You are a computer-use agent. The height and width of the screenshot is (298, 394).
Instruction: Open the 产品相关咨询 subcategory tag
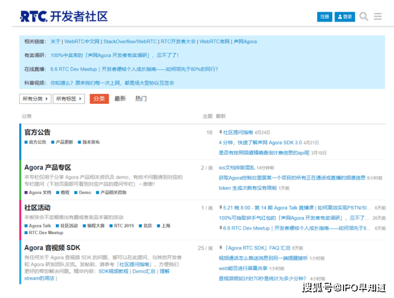click(x=111, y=192)
